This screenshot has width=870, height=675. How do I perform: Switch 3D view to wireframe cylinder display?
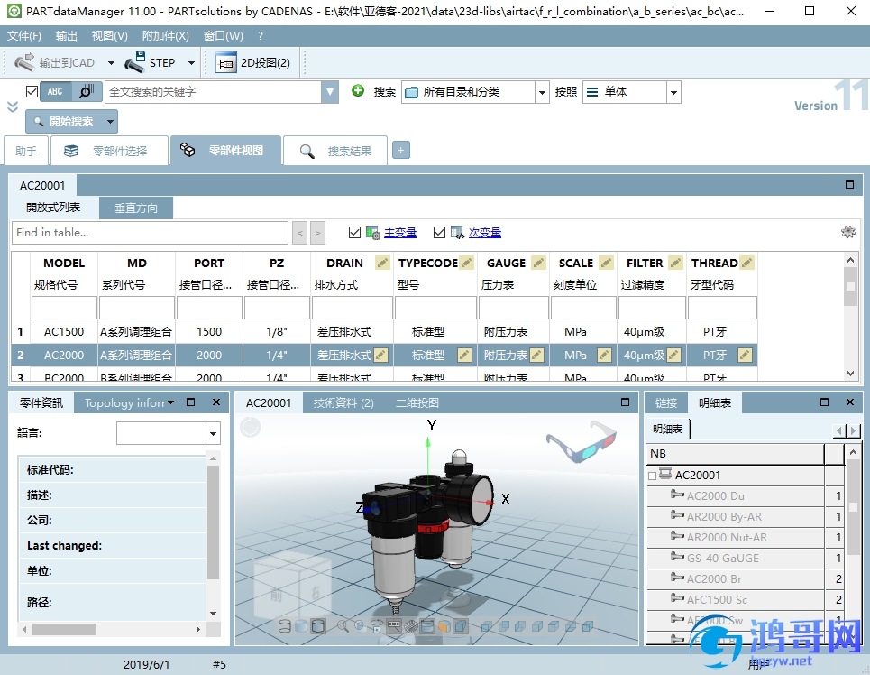pos(285,626)
